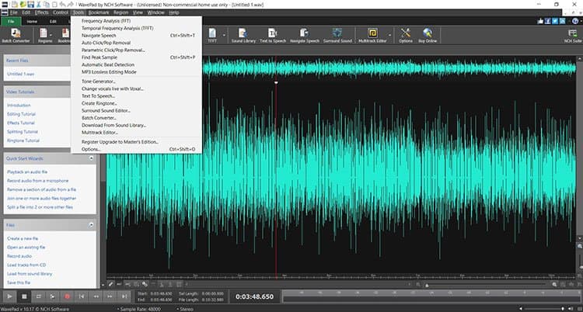Click Record audio from a microphone link
This screenshot has height=312, width=583.
coord(38,181)
